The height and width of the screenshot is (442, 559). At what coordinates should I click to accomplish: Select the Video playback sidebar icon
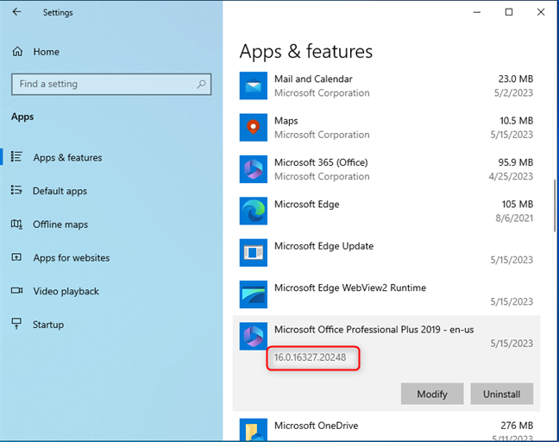(x=16, y=290)
